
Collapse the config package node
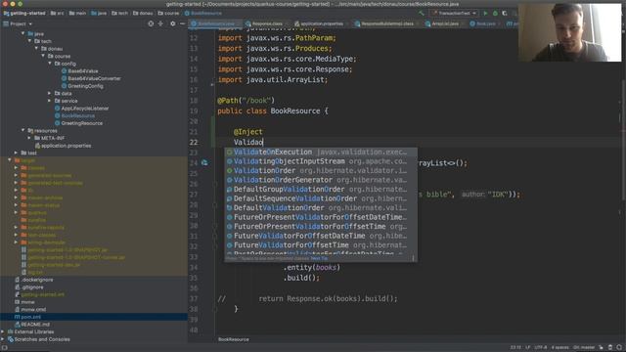50,64
